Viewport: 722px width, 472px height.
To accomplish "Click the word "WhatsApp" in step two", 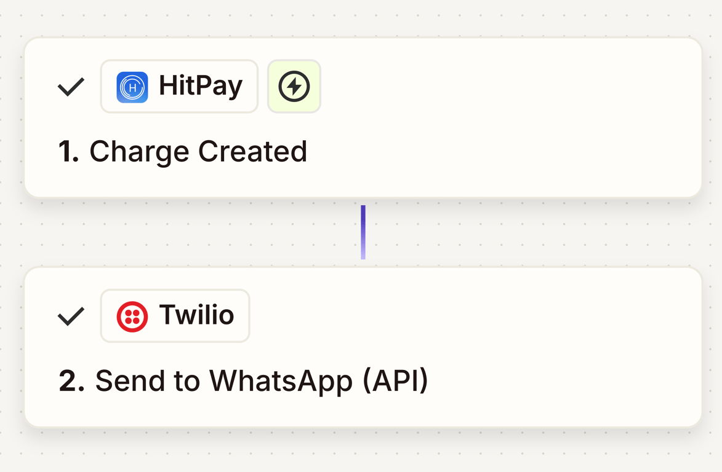I will (x=281, y=381).
